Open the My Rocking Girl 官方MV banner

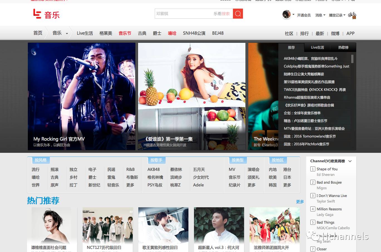82,96
